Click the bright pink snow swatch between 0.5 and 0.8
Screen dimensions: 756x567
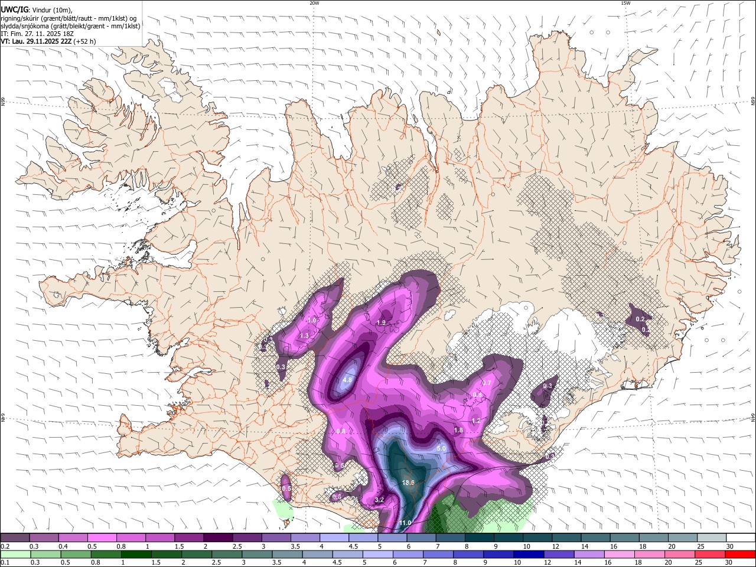(x=102, y=537)
